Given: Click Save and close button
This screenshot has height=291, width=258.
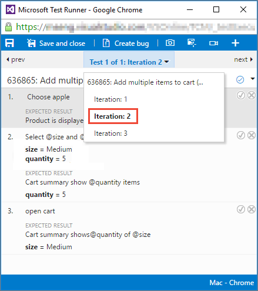Looking at the screenshot, I should coord(56,44).
